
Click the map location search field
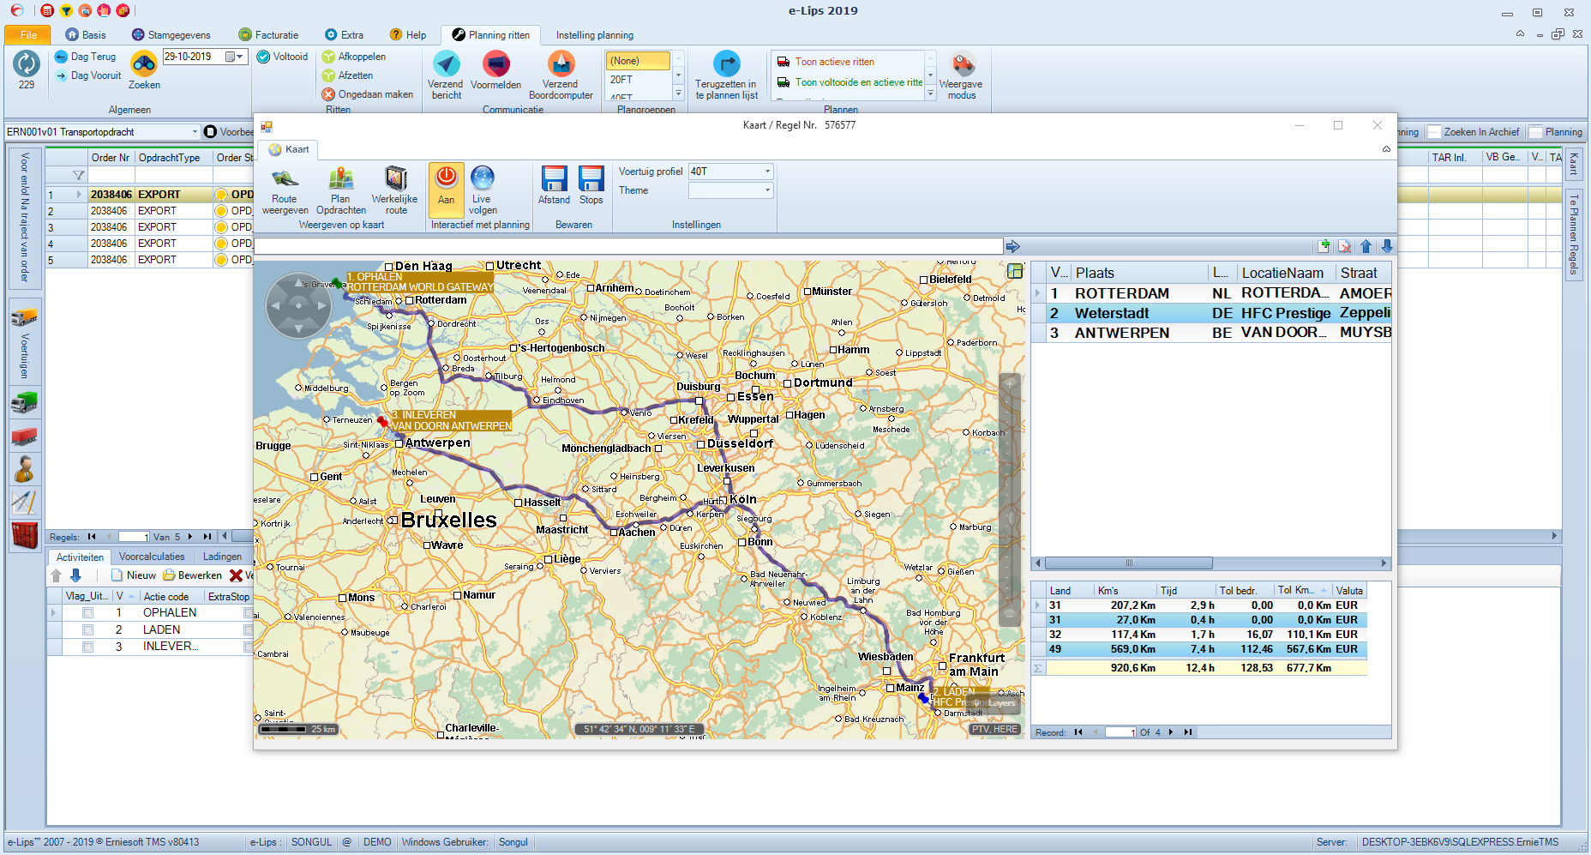[628, 247]
